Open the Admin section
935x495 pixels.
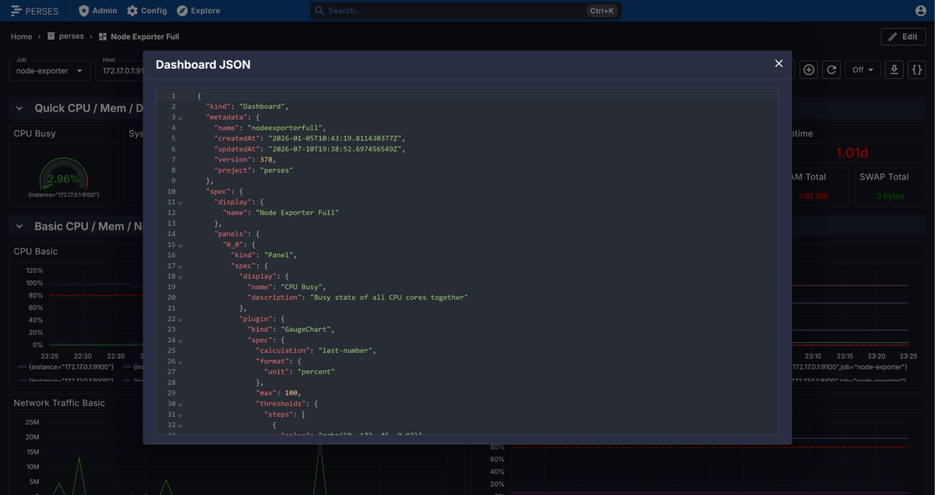(98, 11)
